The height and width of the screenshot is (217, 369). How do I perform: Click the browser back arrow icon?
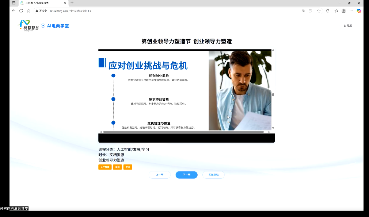click(x=14, y=11)
